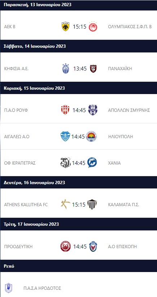The height and width of the screenshot is (297, 157).
Task: Click the 13:45 Kifisia match time
Action: [80, 69]
